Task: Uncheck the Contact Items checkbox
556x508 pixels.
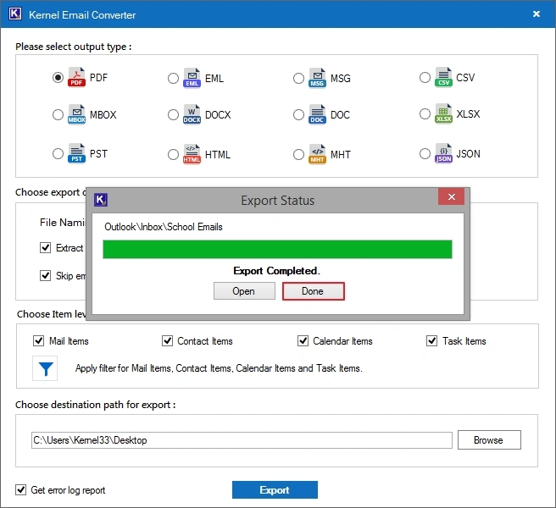Action: 167,341
